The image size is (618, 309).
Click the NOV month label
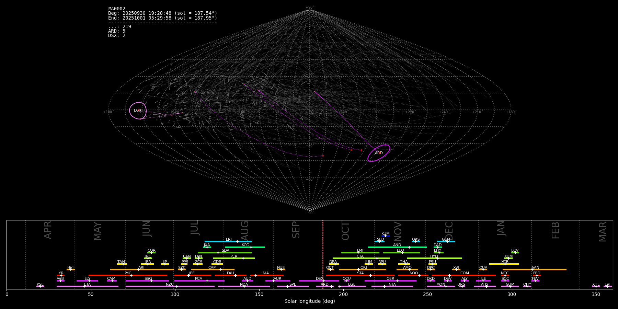398,231
